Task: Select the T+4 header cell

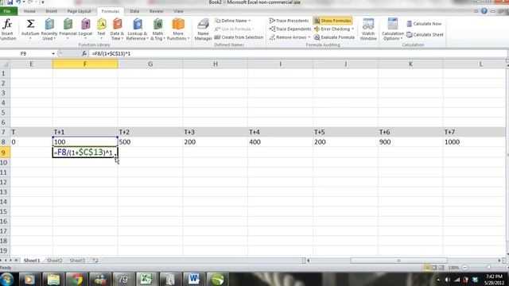Action: pos(280,133)
